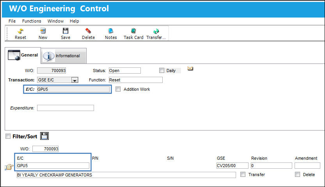This screenshot has width=325, height=187.
Task: Click the Filter/Sort W/O field
Action: 45,149
